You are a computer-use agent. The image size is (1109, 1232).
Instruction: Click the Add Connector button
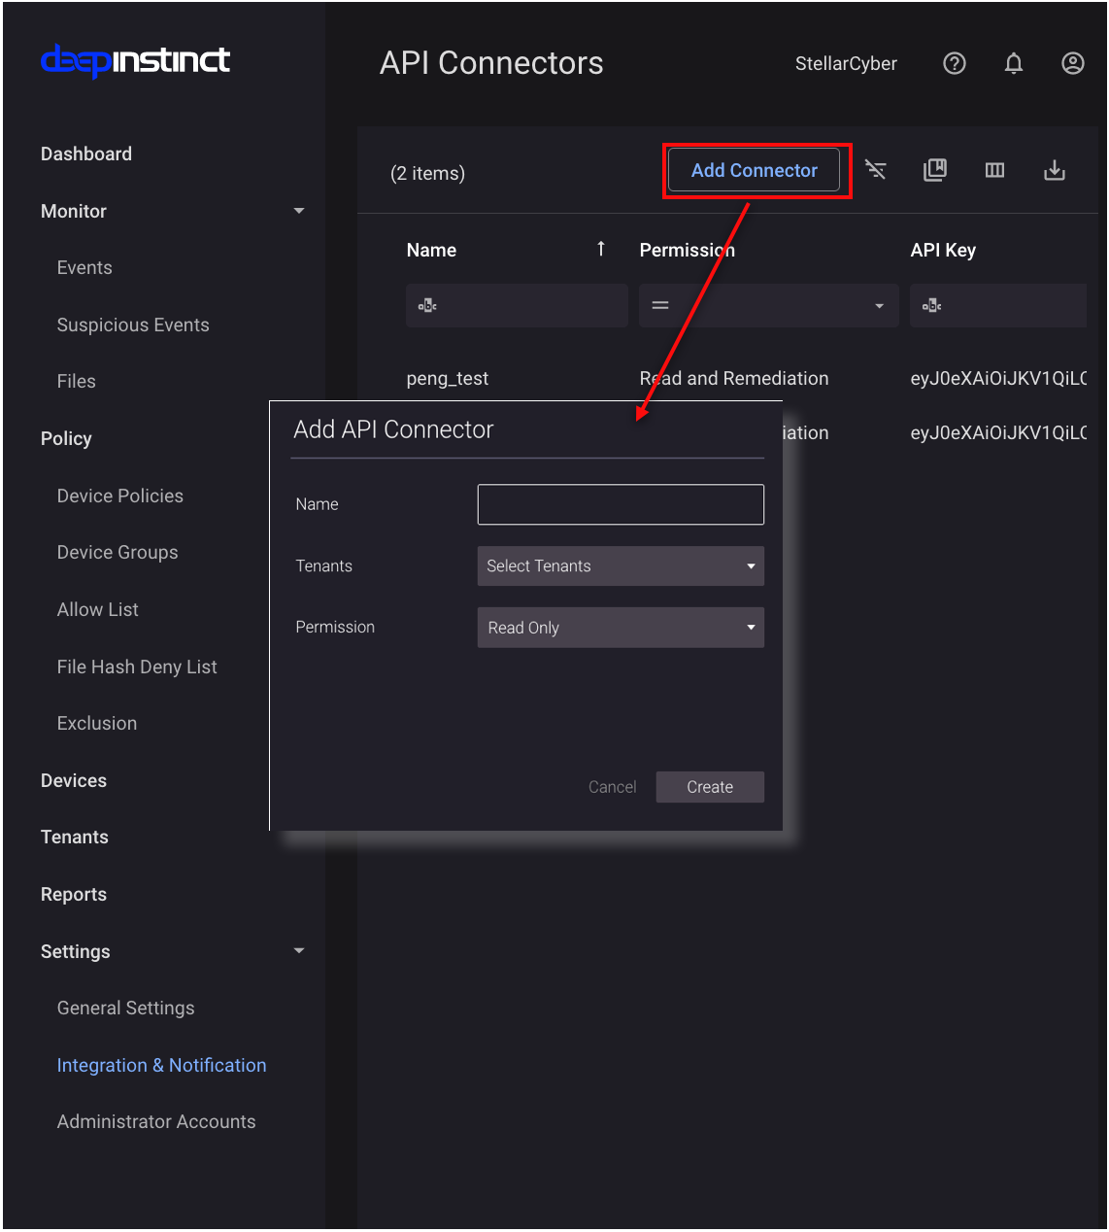(x=755, y=170)
